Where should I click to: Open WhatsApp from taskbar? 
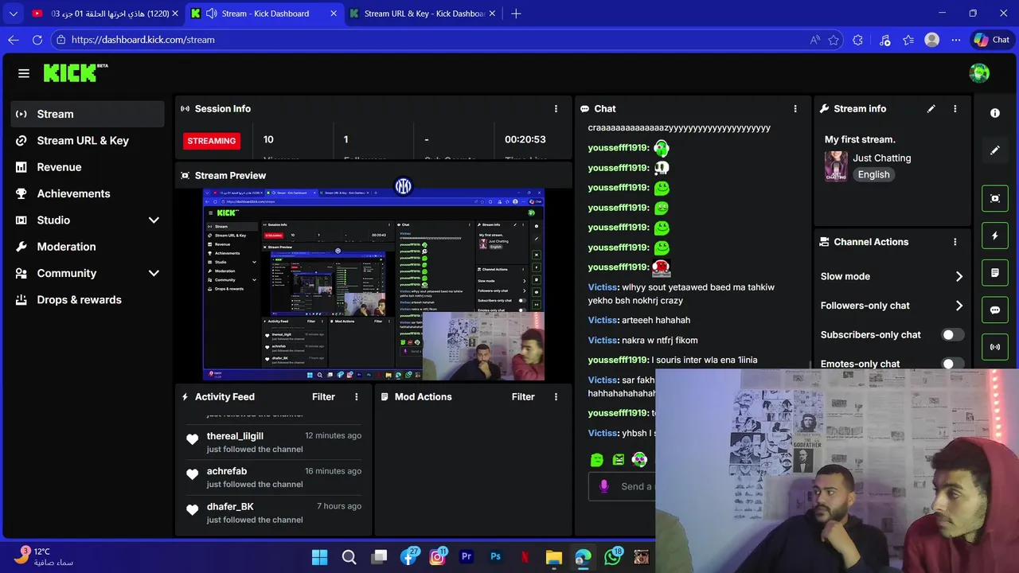click(612, 557)
